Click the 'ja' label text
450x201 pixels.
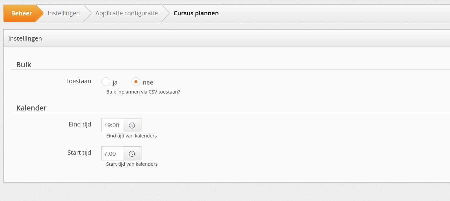(115, 83)
